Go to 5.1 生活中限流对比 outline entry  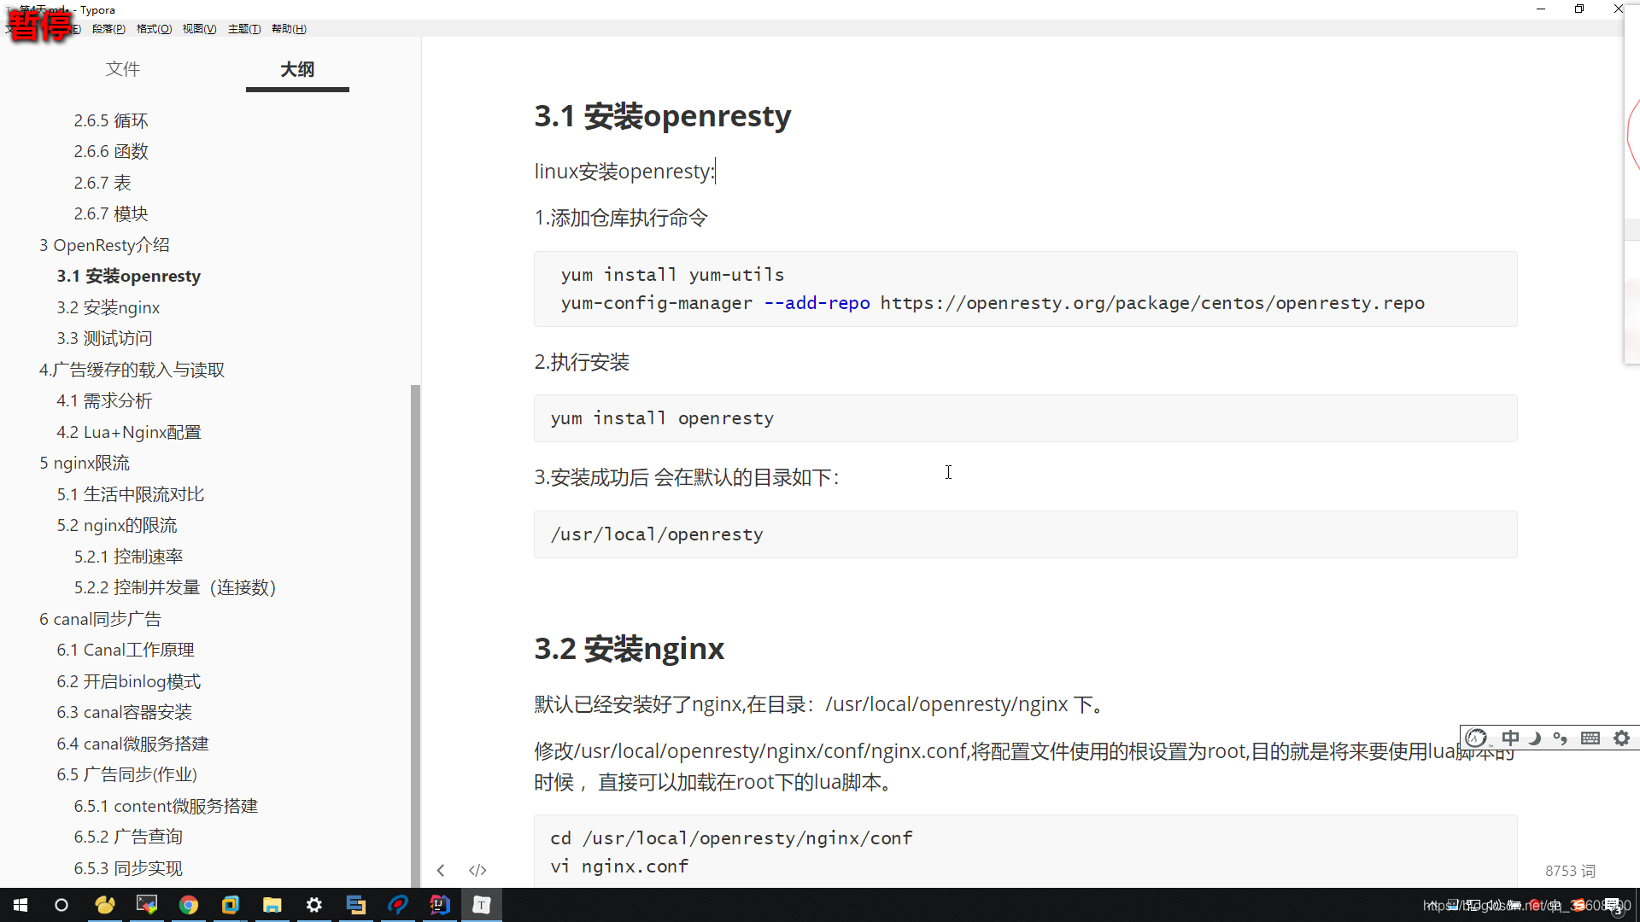131,494
